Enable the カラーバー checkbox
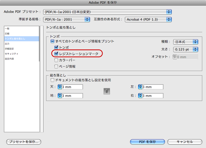This screenshot has height=148, width=206. pos(56,60)
